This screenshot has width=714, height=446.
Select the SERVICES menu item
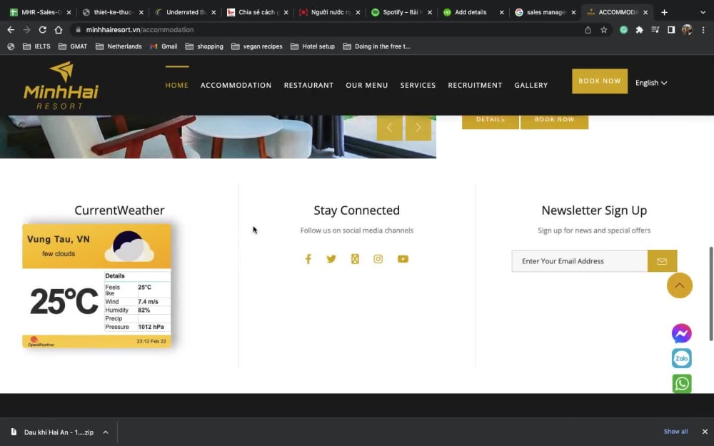(x=418, y=85)
